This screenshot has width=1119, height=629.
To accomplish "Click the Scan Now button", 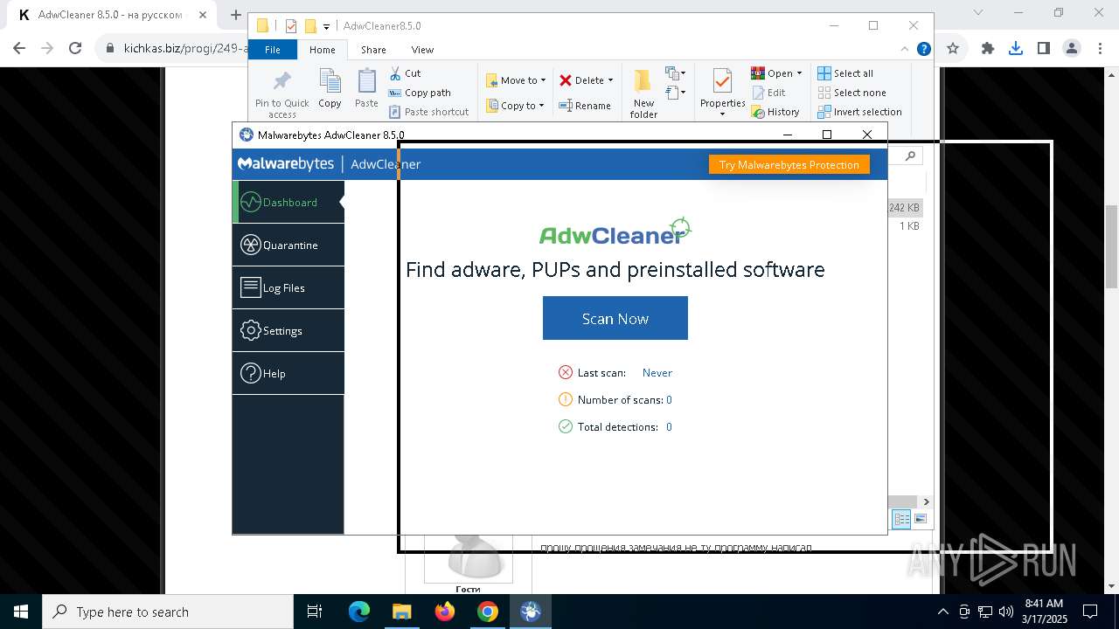I will tap(615, 318).
